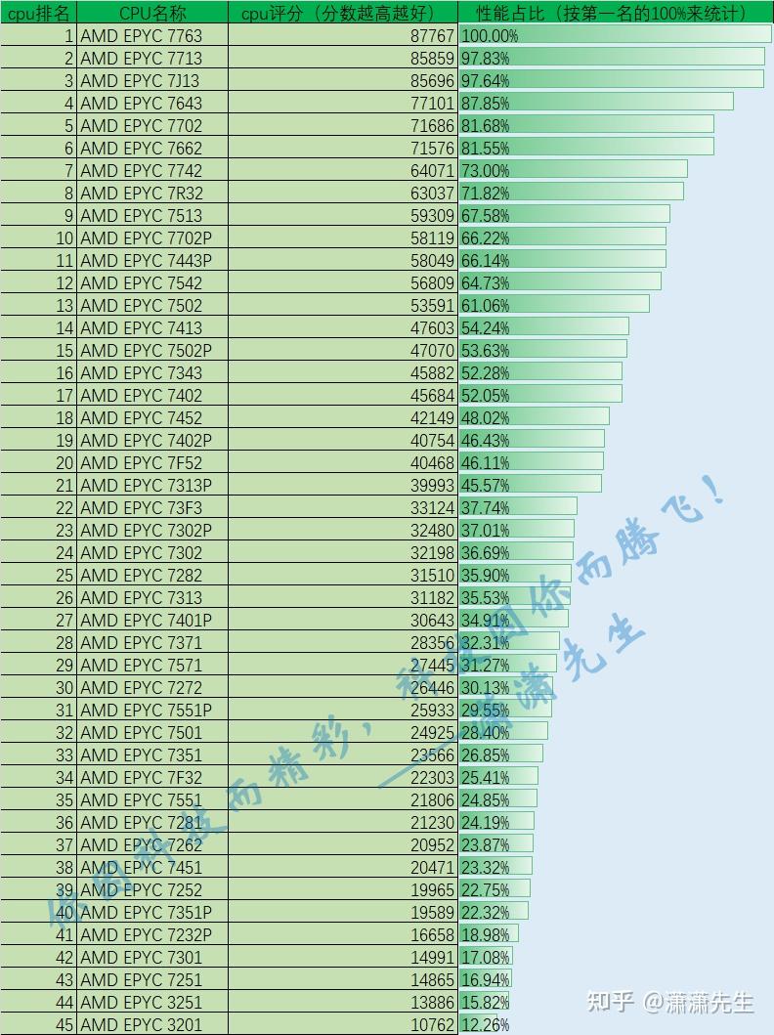Select cell 'AMD EPYC 7R32'

(x=152, y=193)
